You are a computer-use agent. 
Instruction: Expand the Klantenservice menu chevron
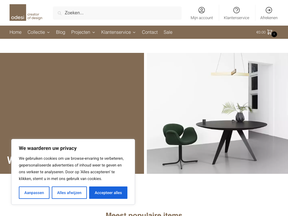pyautogui.click(x=134, y=32)
